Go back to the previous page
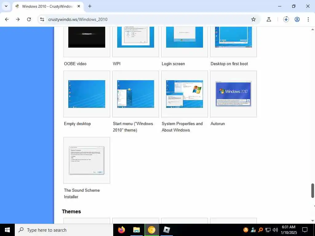 pos(7,19)
